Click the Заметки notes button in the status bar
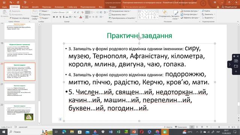This screenshot has height=135, width=240. [168, 127]
